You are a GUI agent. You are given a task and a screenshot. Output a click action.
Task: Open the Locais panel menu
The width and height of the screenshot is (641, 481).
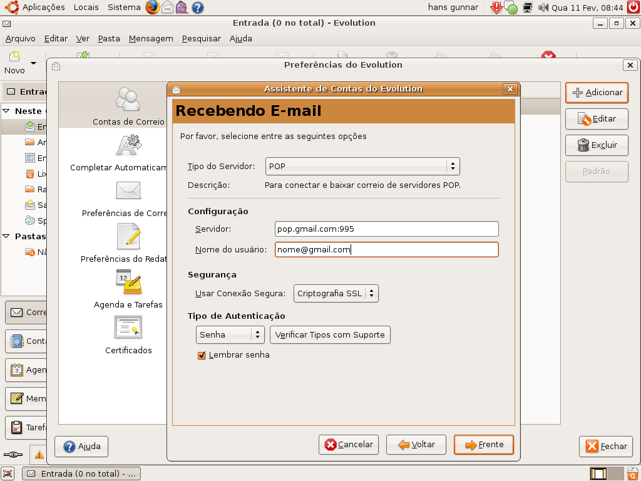(86, 8)
